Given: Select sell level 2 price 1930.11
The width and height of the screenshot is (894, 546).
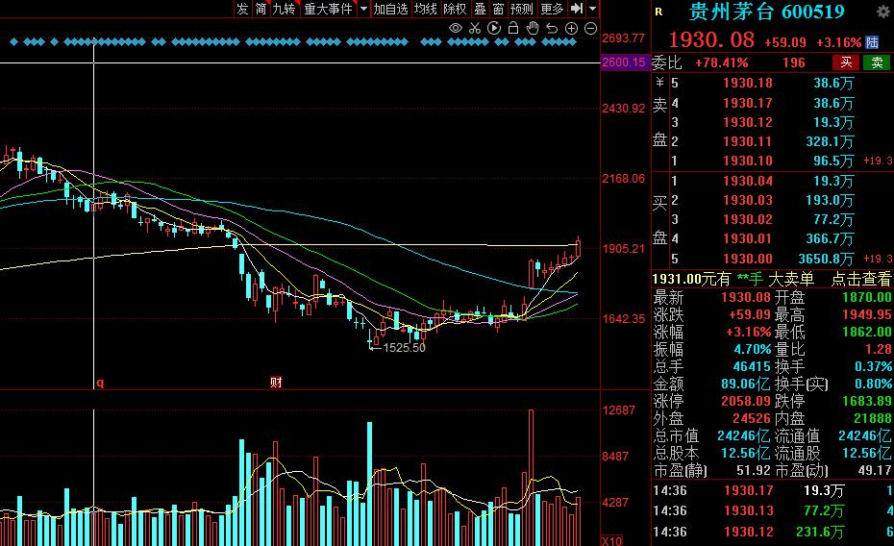Looking at the screenshot, I should pos(748,141).
